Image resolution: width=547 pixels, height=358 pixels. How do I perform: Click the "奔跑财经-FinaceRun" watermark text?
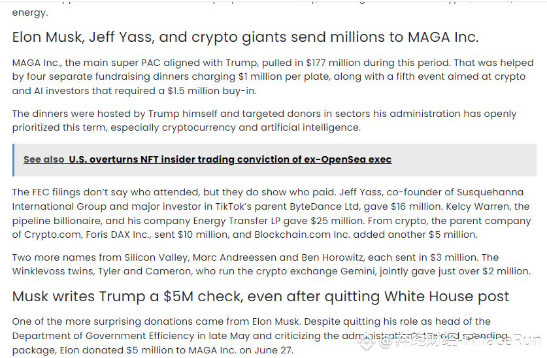(467, 340)
